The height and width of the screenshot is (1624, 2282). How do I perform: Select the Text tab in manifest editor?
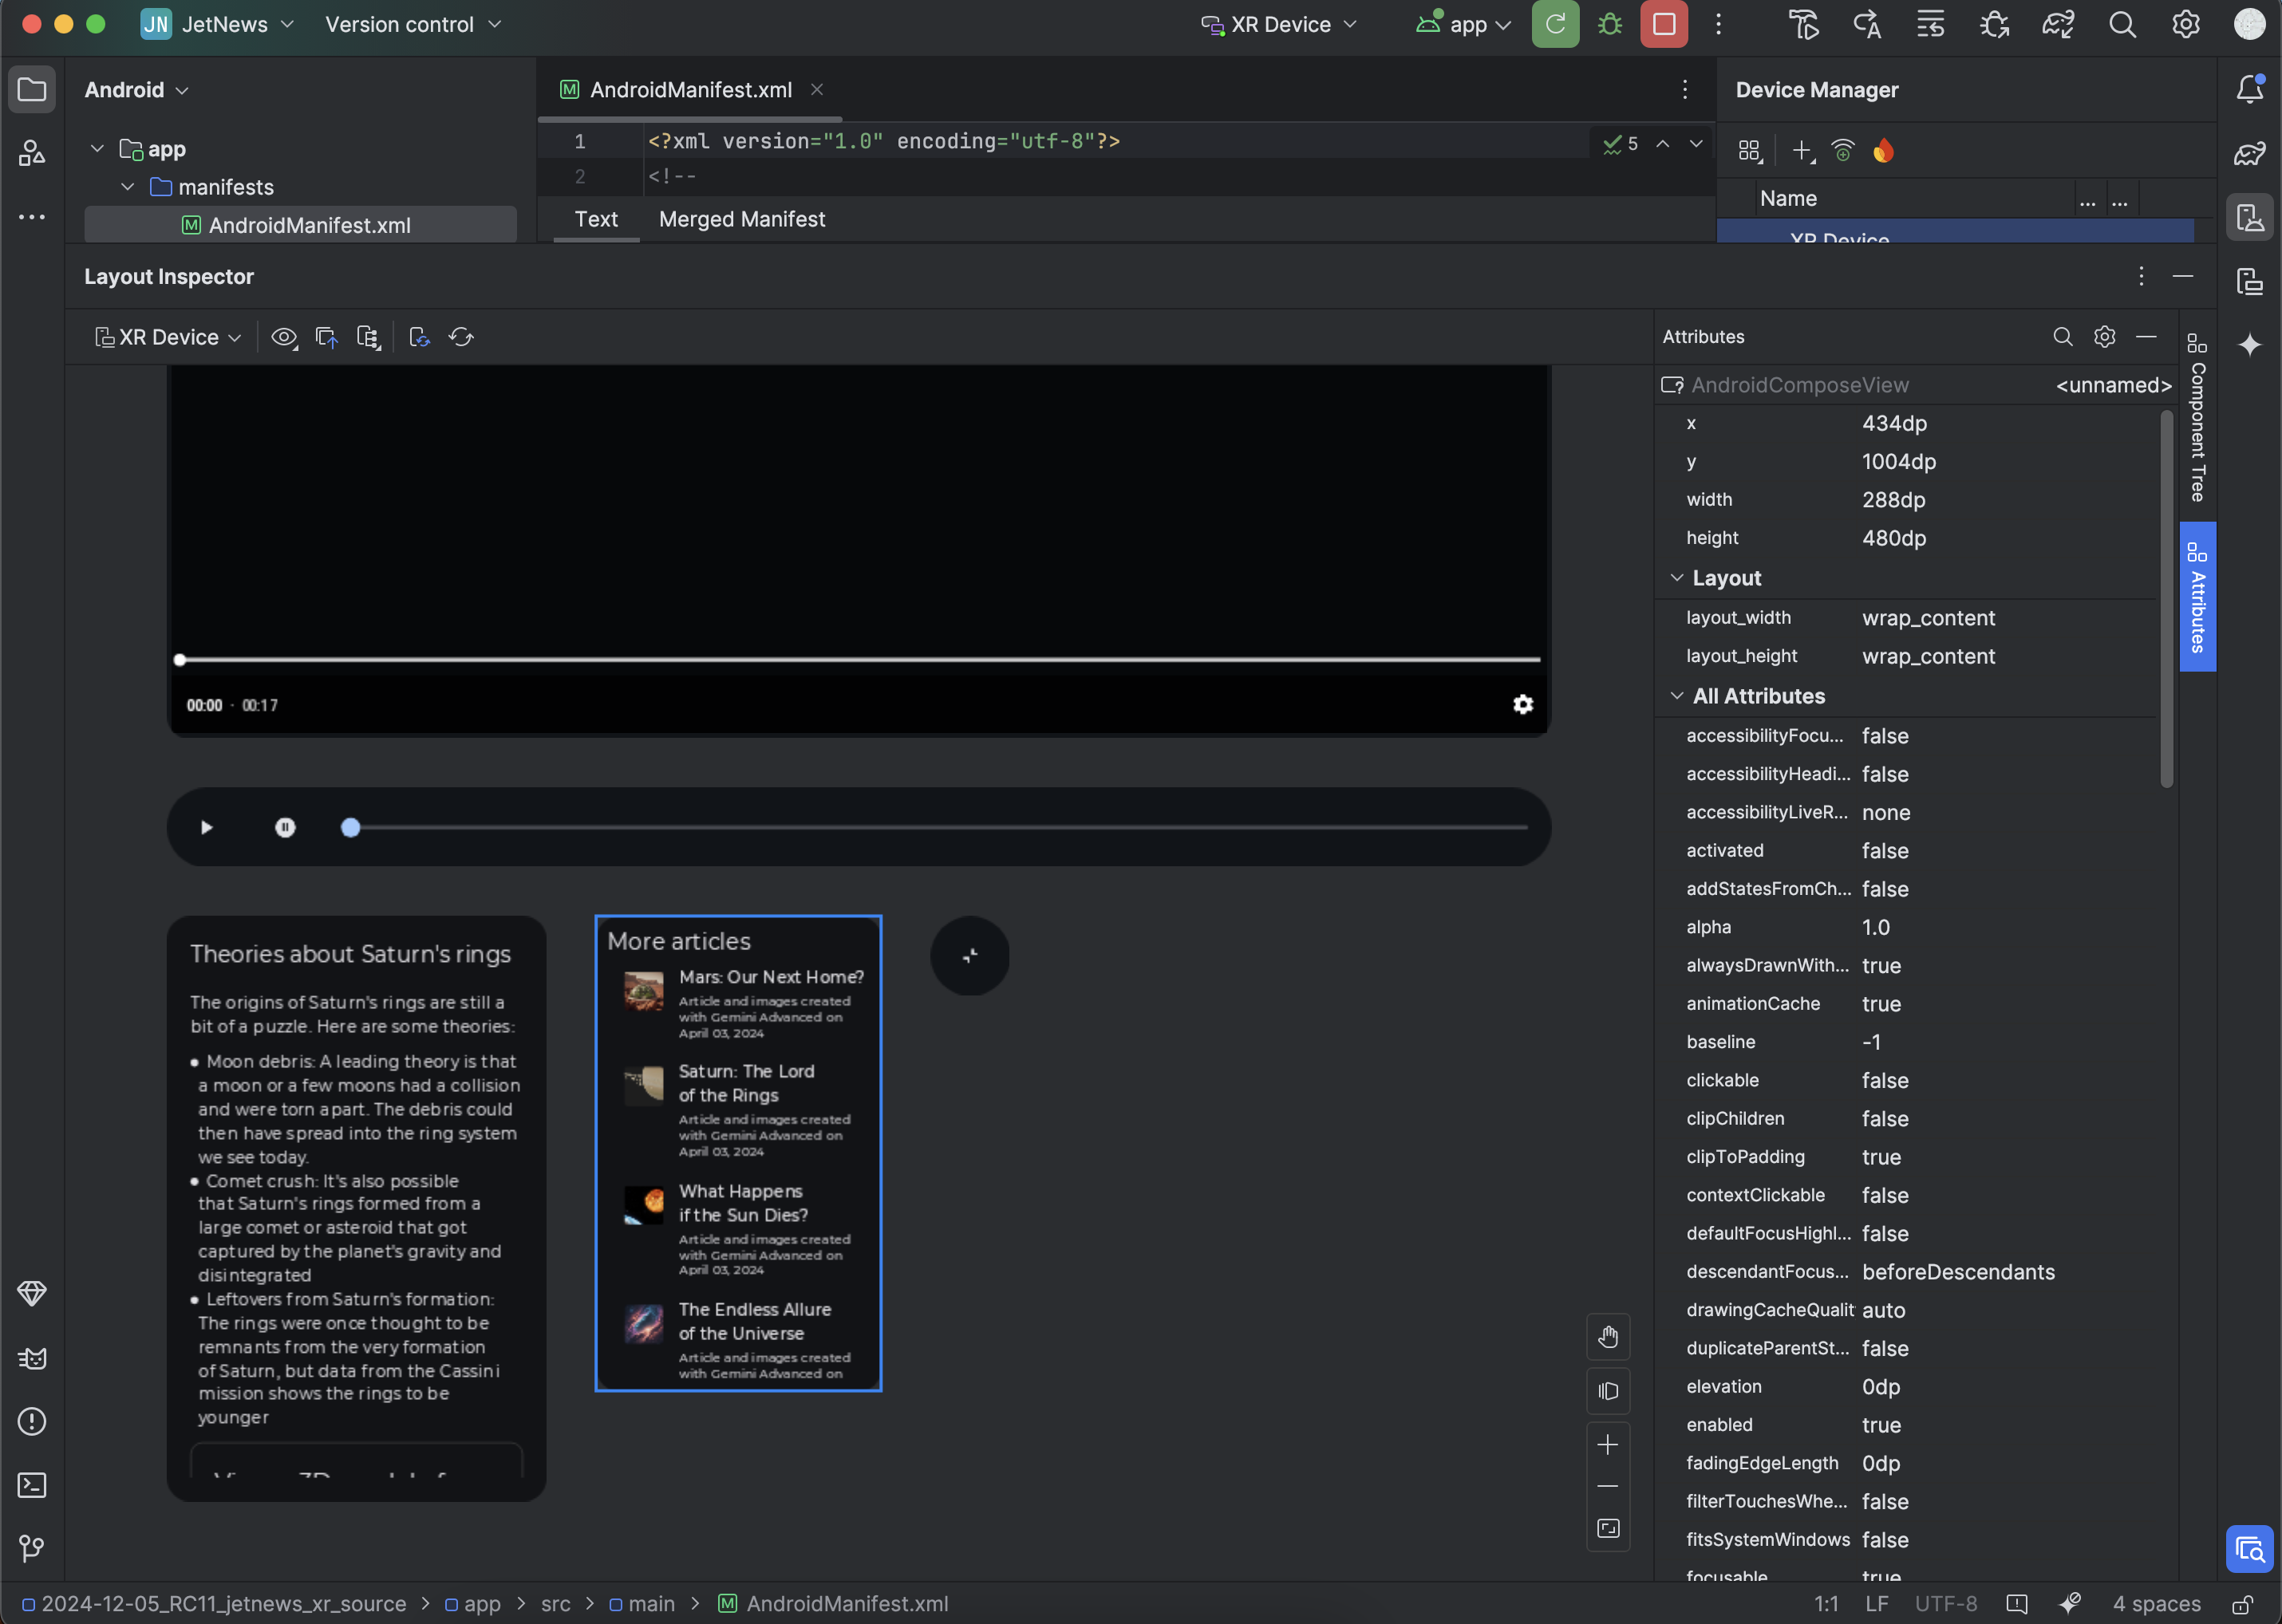(594, 218)
